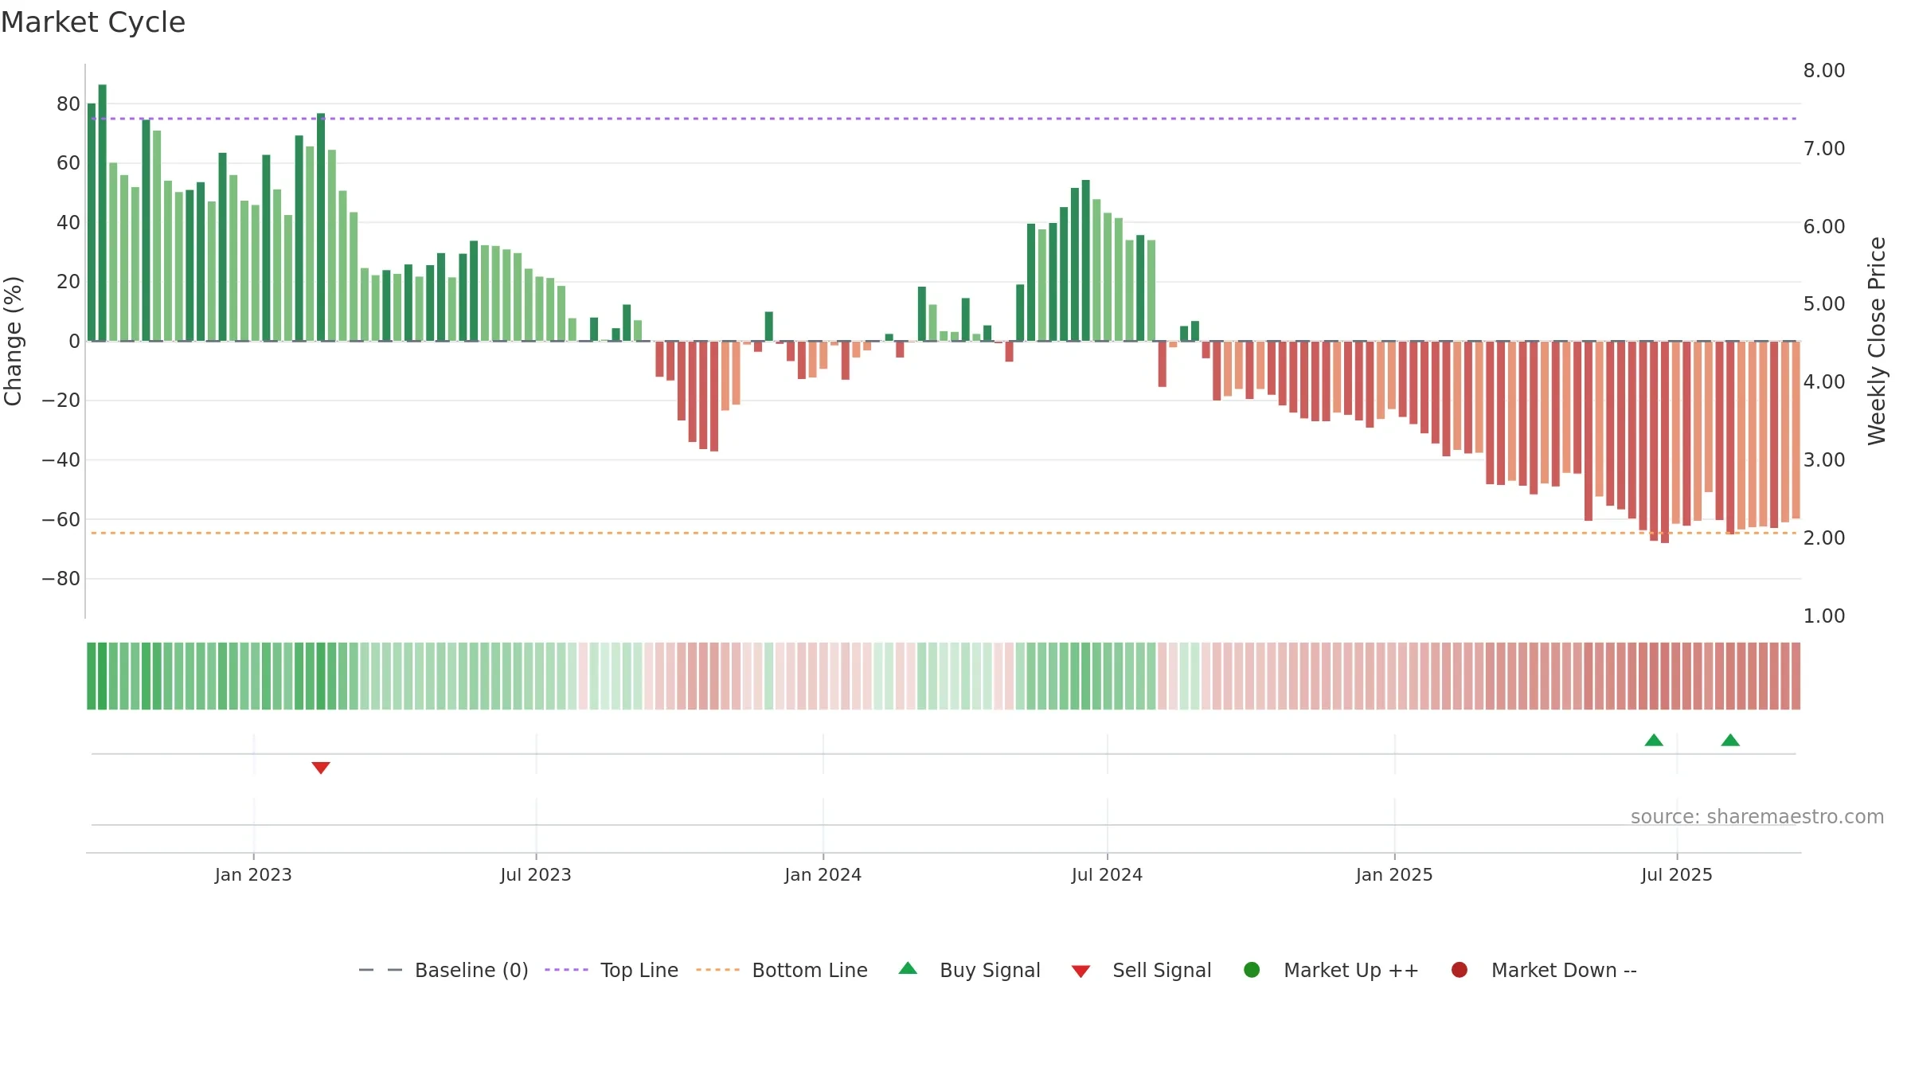Toggle the Top Line legend entry
The width and height of the screenshot is (1911, 1075).
612,970
